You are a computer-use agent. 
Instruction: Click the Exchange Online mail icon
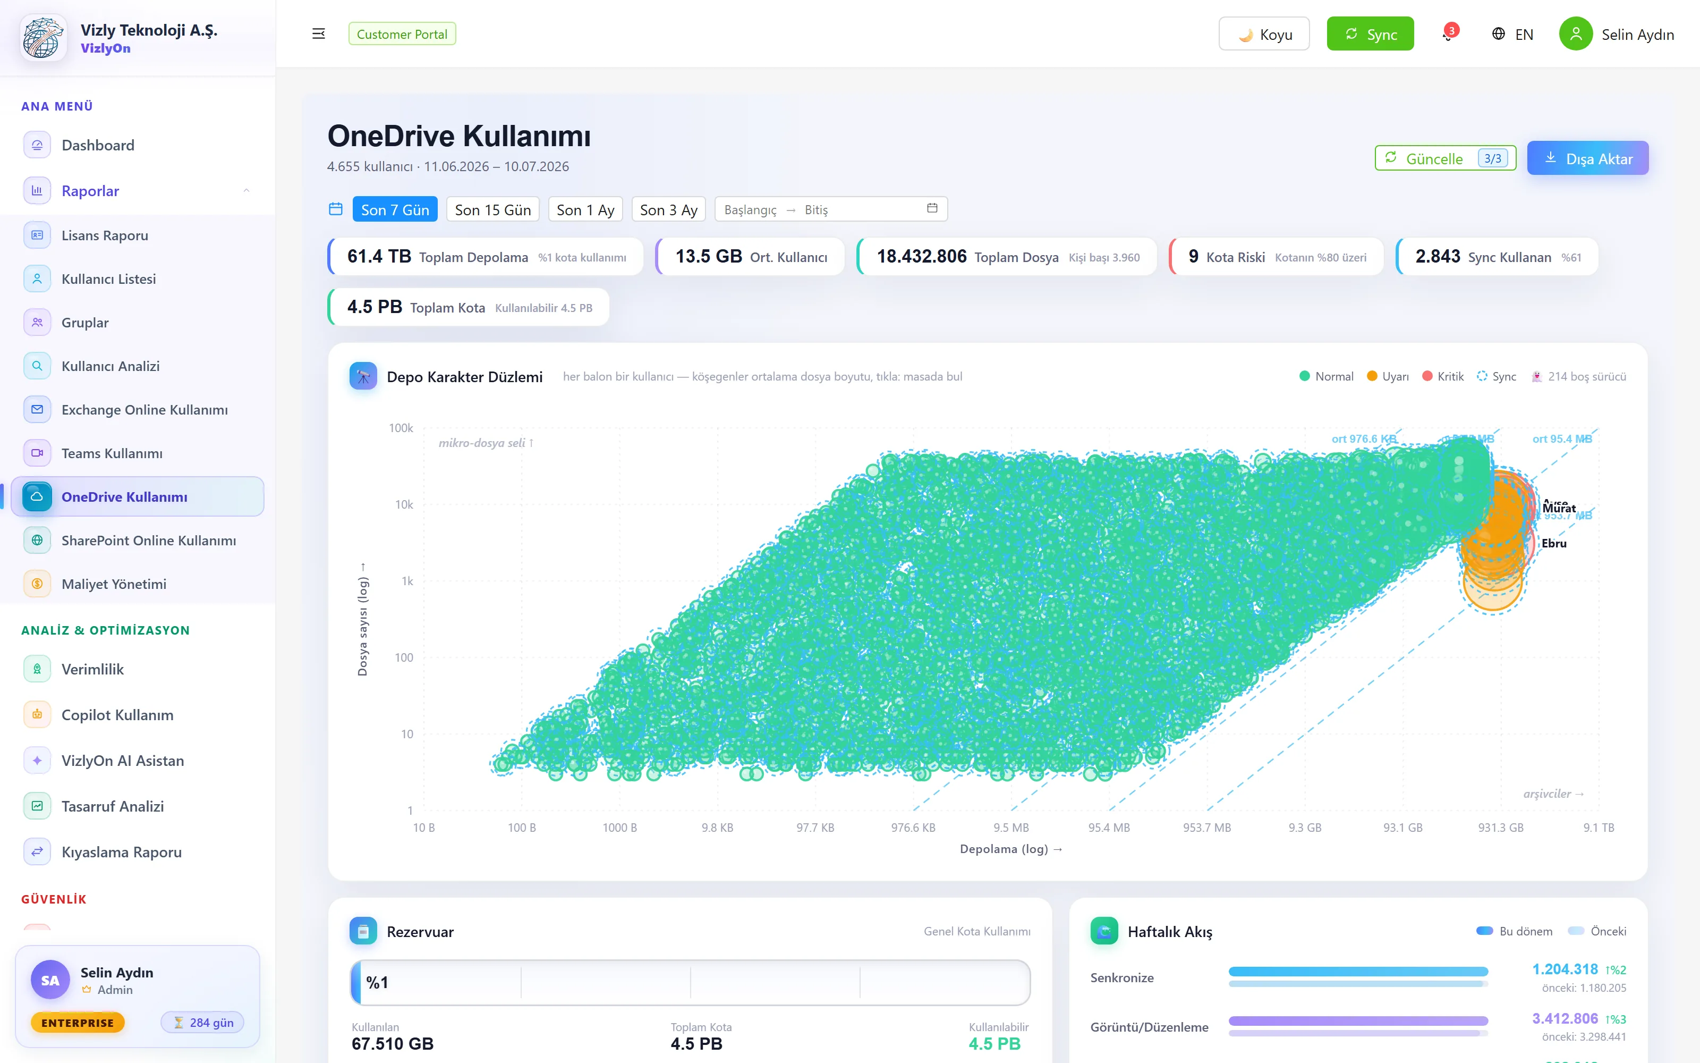[37, 409]
